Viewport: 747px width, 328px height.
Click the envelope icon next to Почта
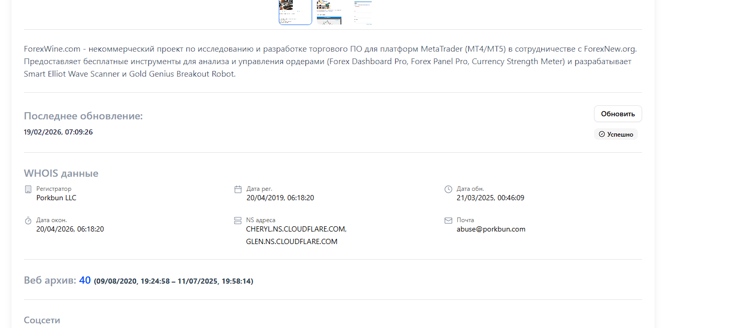tap(448, 221)
